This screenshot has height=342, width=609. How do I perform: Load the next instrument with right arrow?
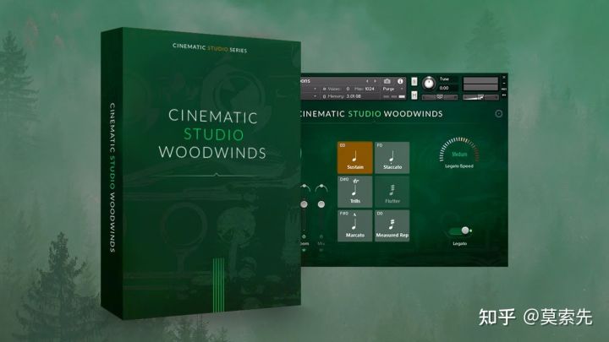375,81
